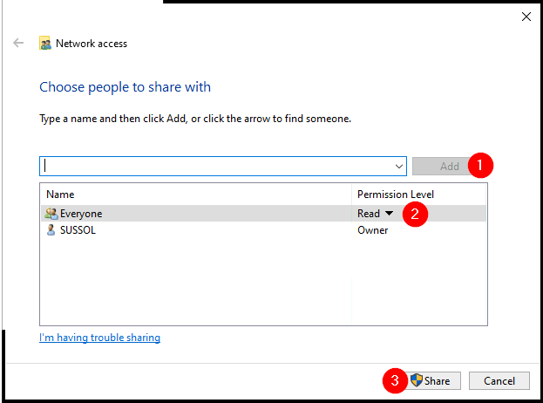Click the Everyone group icon in the list
Viewport: 543px width, 403px height.
[51, 214]
